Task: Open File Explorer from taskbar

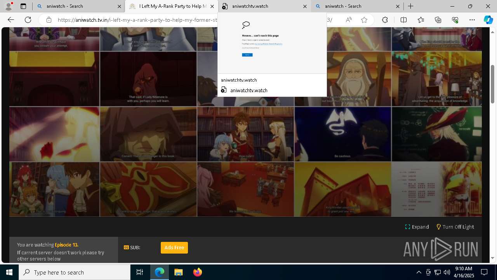Action: coord(178,272)
